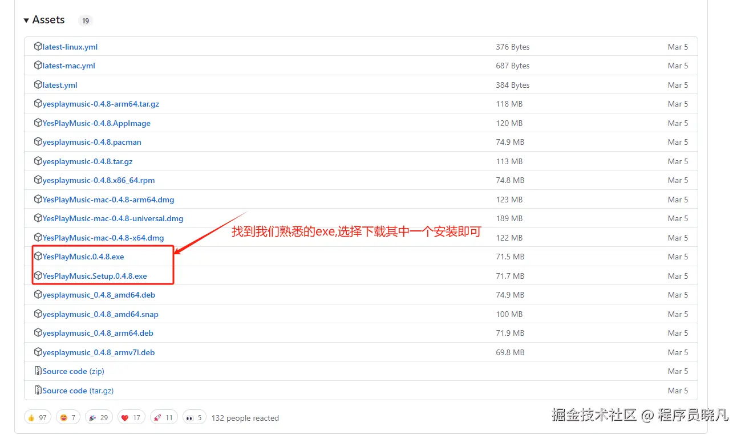
Task: Click package icon beside latest-mac.yml
Action: point(38,66)
